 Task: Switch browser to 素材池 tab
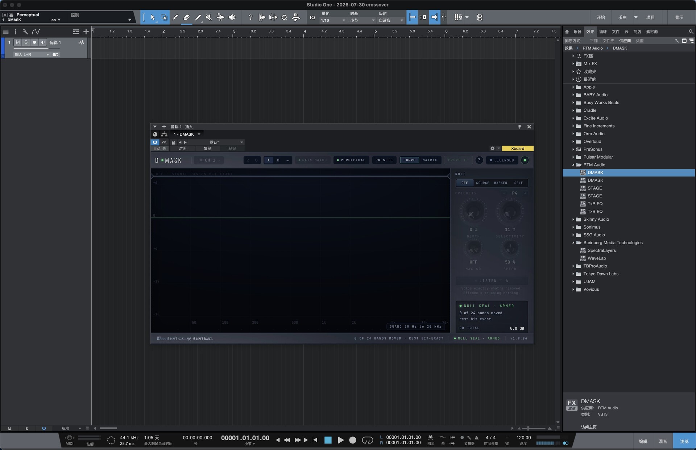(652, 32)
